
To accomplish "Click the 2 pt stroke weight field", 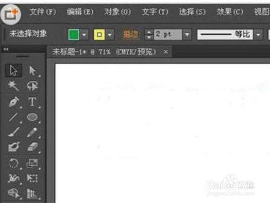I will point(168,35).
